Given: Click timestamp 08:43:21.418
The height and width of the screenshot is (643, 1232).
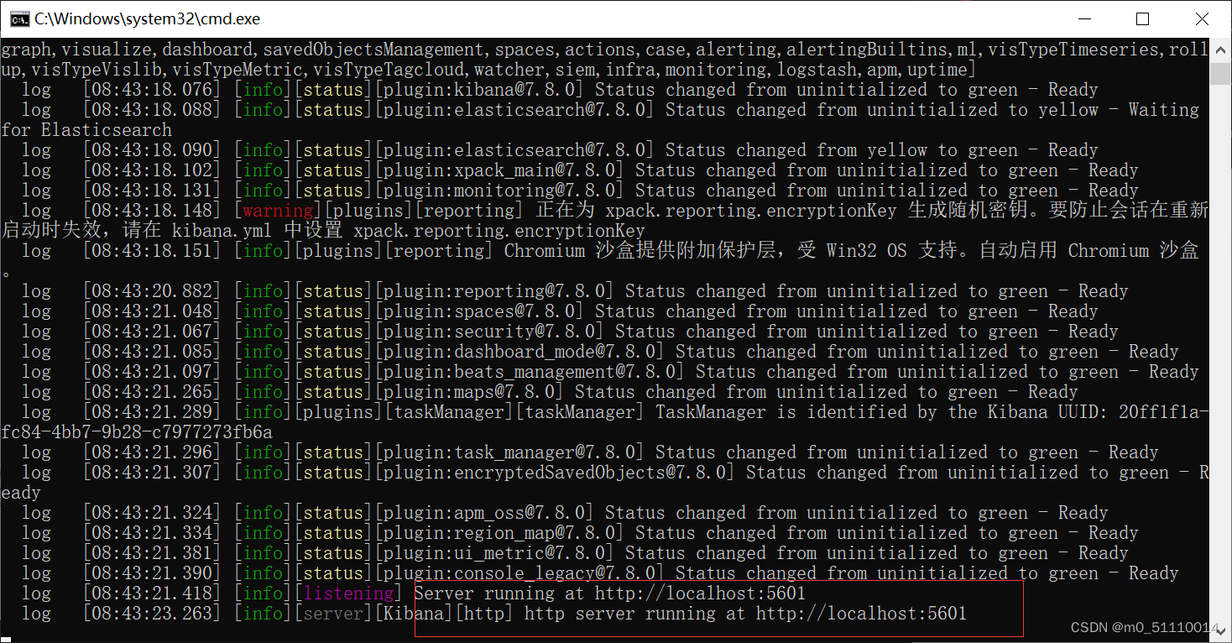Looking at the screenshot, I should click(x=151, y=593).
